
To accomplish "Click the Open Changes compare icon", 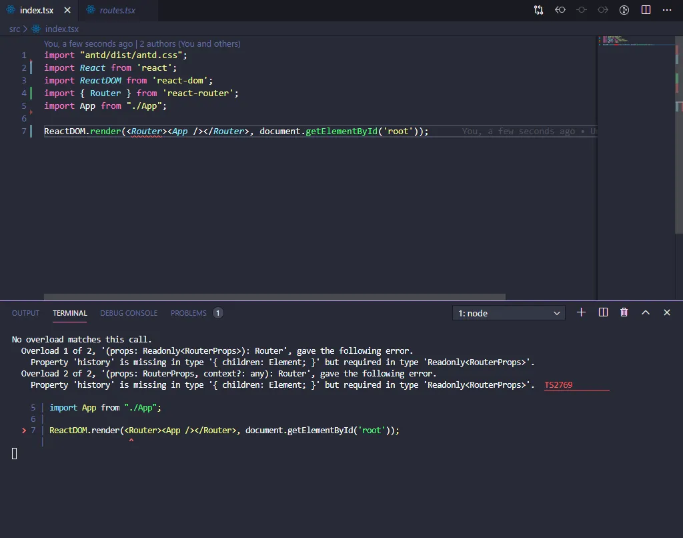I will pos(538,10).
